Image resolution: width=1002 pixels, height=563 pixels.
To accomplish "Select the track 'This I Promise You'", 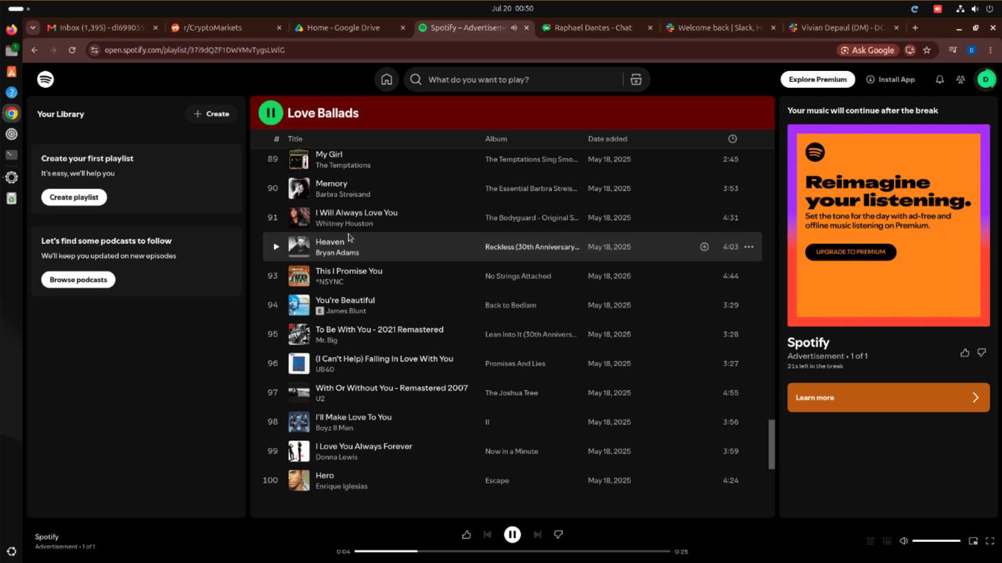I will (x=512, y=276).
